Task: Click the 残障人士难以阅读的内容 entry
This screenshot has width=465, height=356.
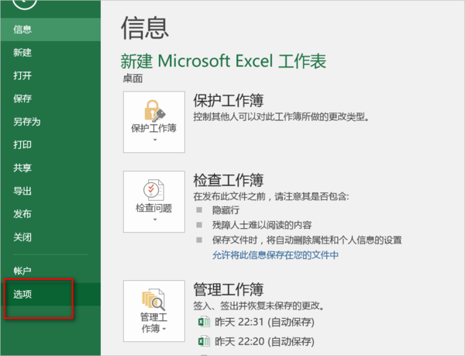Action: [x=262, y=225]
